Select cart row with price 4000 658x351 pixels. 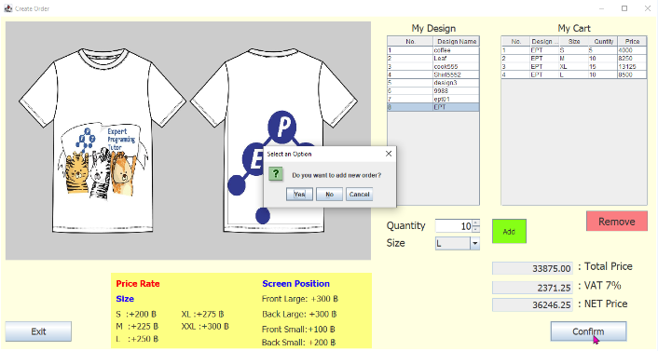click(x=573, y=50)
